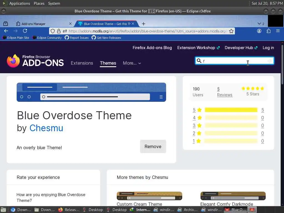Expand the More... dropdown in site navigation
The image size is (284, 213).
pyautogui.click(x=132, y=63)
